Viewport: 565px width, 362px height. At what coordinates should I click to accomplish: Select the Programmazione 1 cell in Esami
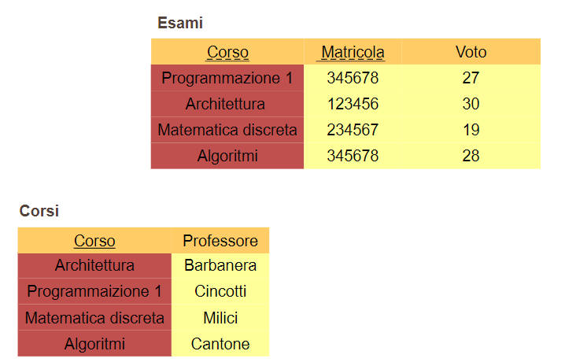tap(227, 78)
